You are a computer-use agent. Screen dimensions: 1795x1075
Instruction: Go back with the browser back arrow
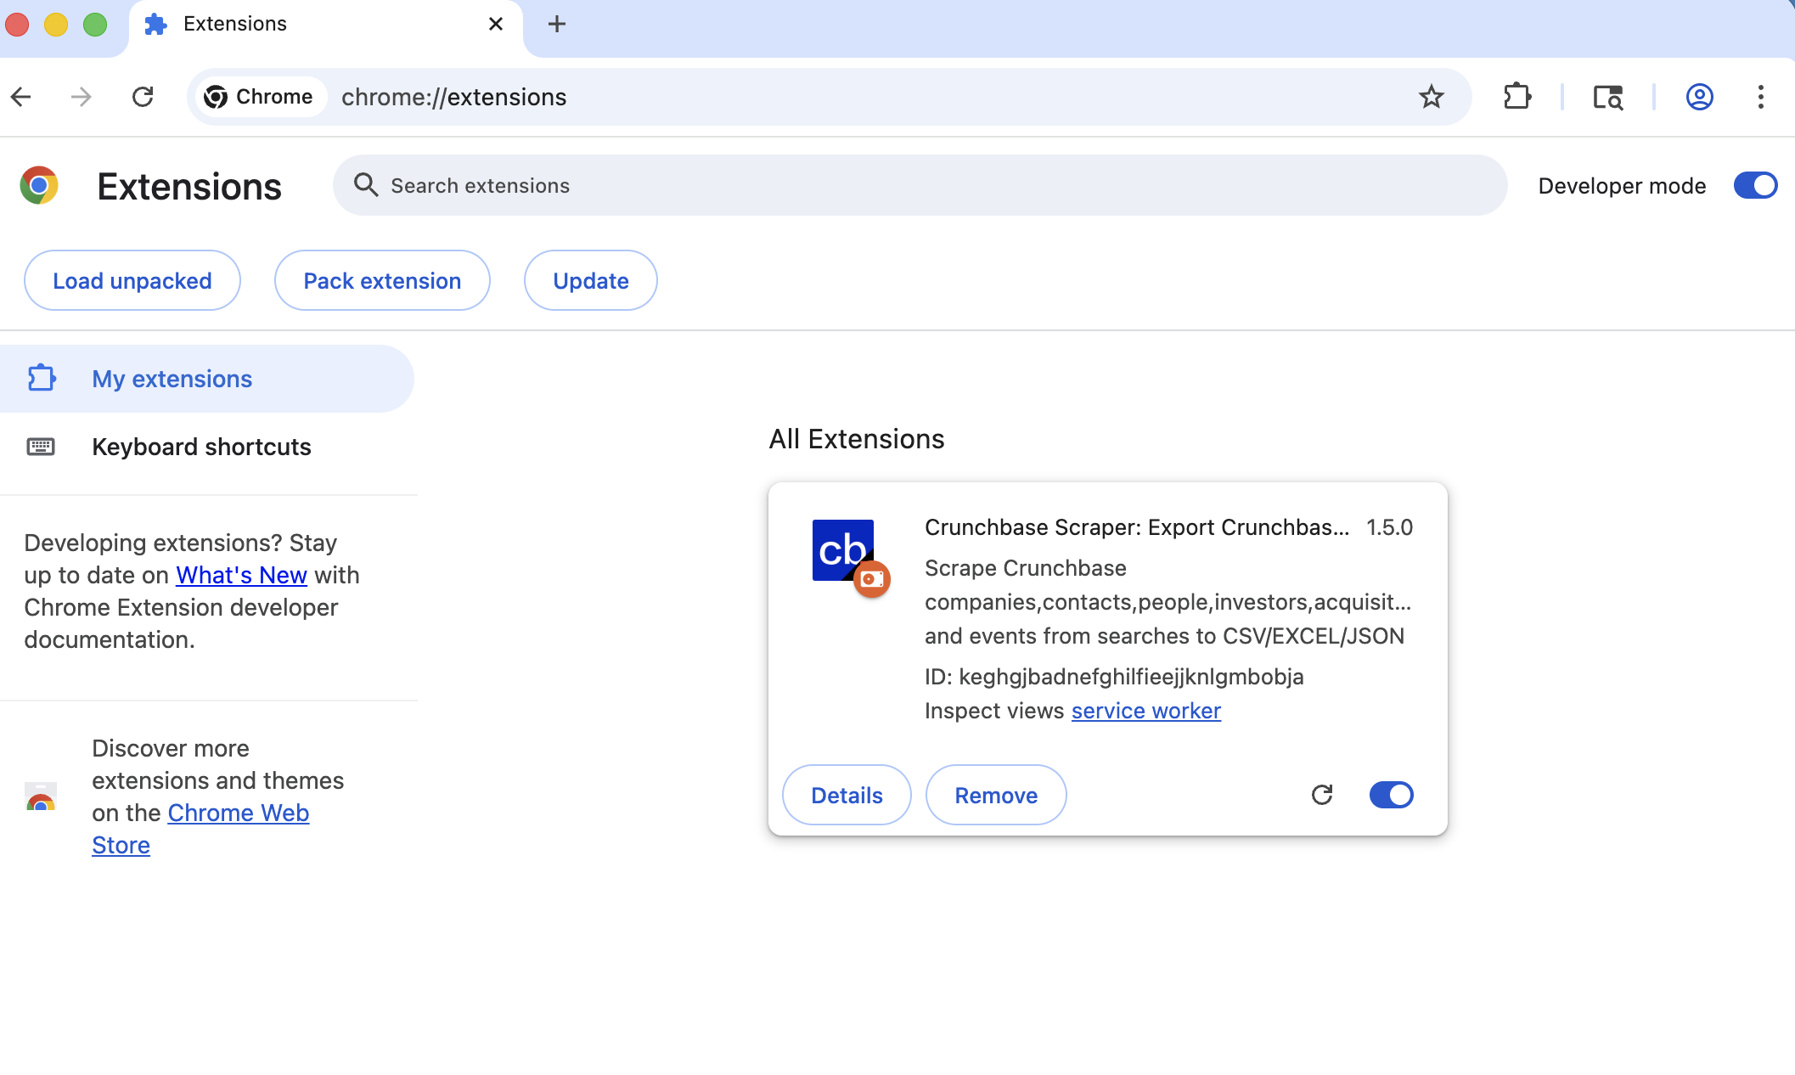(x=21, y=97)
